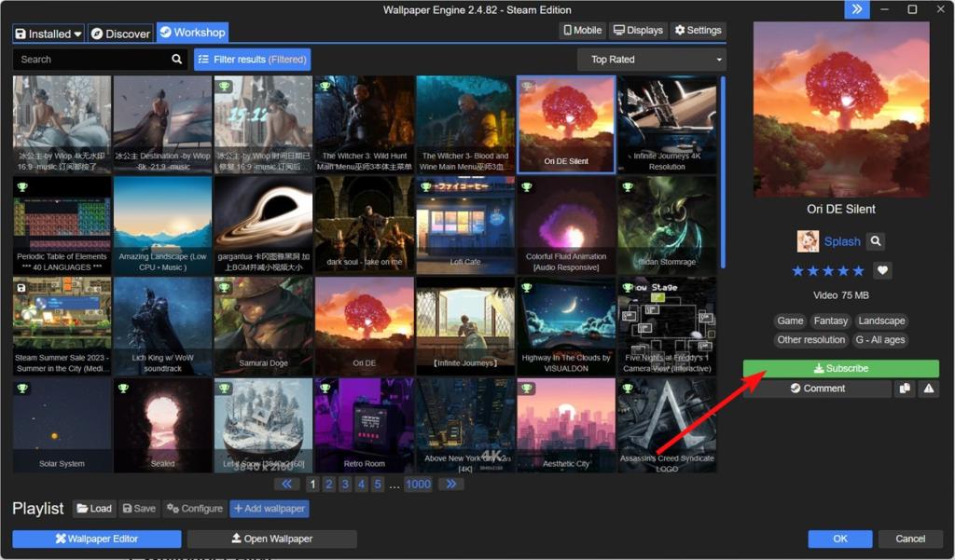Open the Mobile companion panel

(581, 30)
